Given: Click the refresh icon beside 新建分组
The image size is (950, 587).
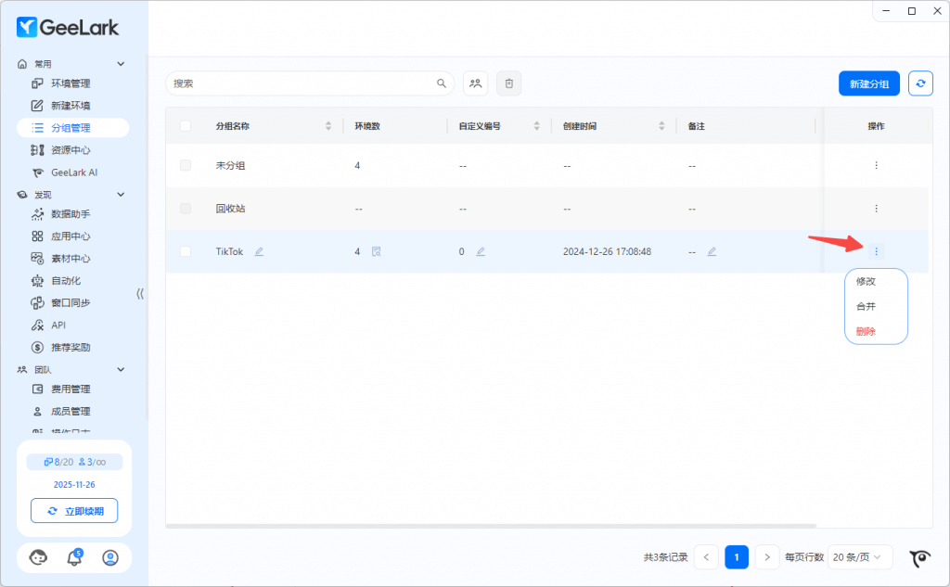Looking at the screenshot, I should point(920,83).
